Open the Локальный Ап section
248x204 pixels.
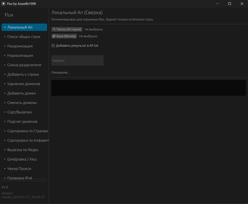[x=24, y=27]
